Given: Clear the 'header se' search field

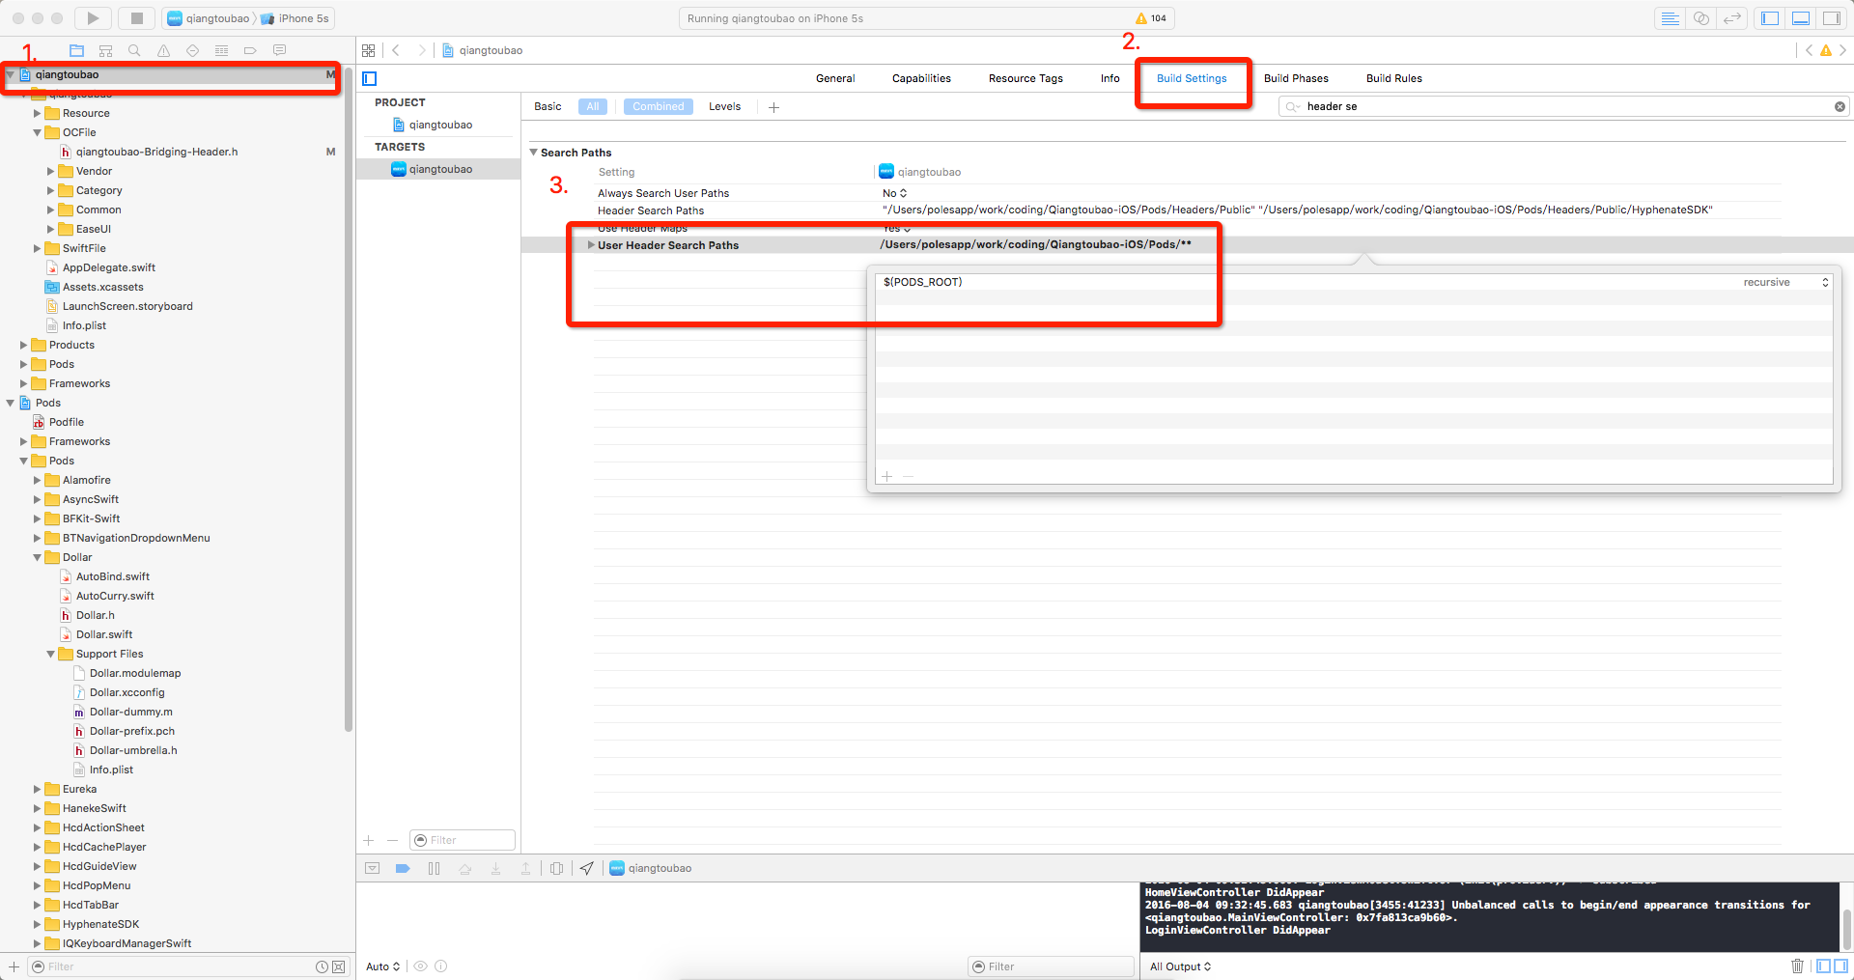Looking at the screenshot, I should click(x=1840, y=106).
